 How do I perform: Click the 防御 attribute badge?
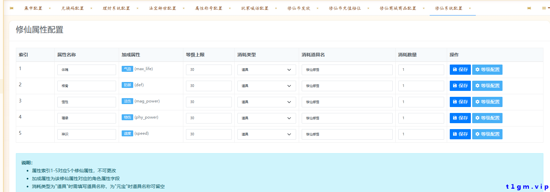click(127, 85)
